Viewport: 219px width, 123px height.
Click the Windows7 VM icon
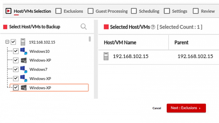click(x=24, y=69)
